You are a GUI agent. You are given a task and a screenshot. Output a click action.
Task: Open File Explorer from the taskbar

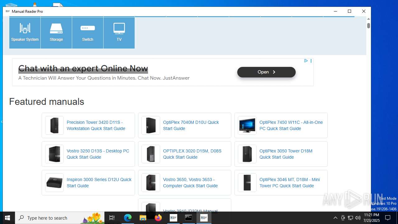coord(143,218)
